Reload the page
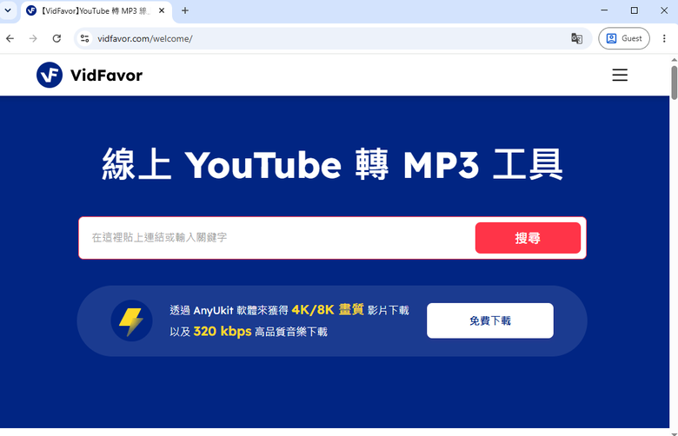678x436 pixels. pyautogui.click(x=56, y=38)
